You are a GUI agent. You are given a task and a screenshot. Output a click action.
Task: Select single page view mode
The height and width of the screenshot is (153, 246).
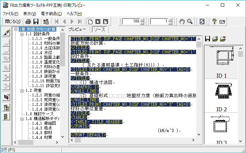click(90, 22)
